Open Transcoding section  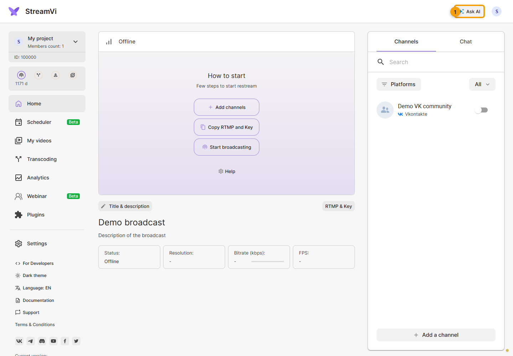click(47, 159)
